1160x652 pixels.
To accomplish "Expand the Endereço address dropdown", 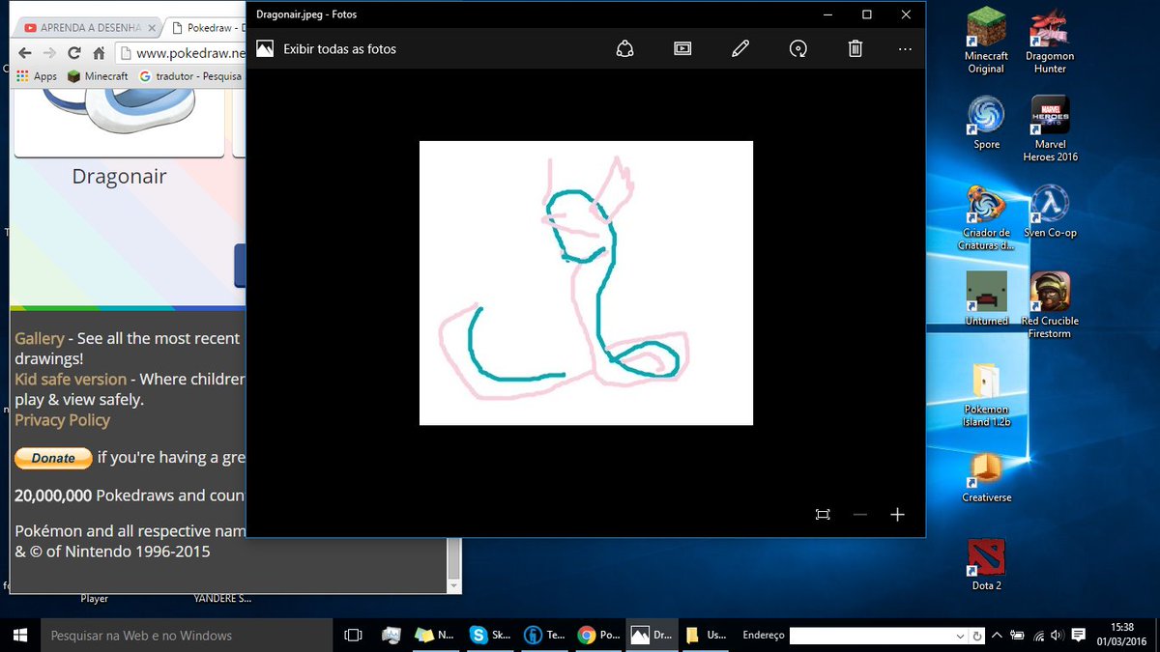I will pos(960,636).
